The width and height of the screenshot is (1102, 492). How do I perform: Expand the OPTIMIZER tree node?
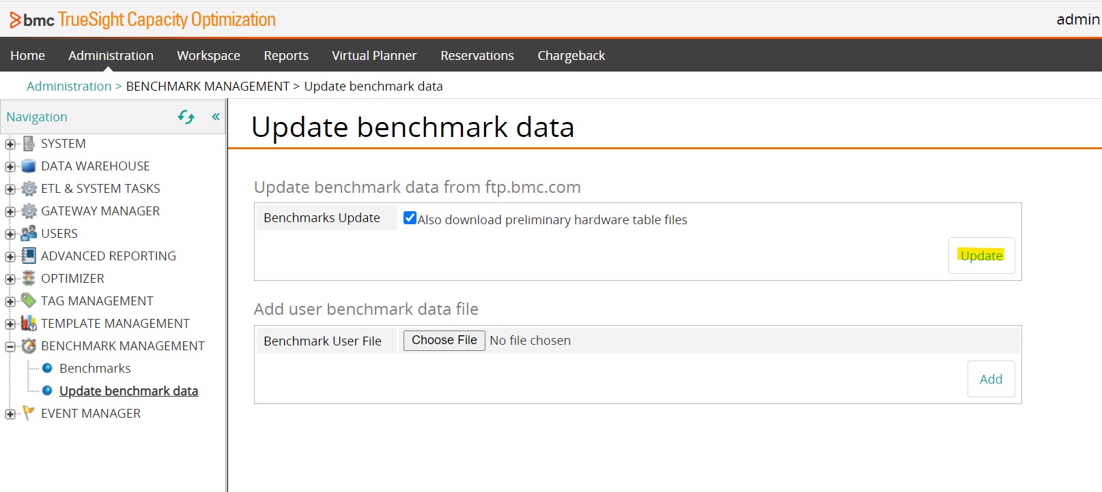[x=10, y=279]
